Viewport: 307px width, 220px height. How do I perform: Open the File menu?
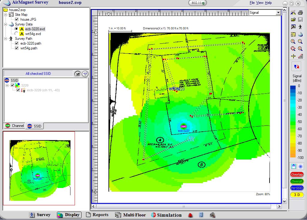252,3
